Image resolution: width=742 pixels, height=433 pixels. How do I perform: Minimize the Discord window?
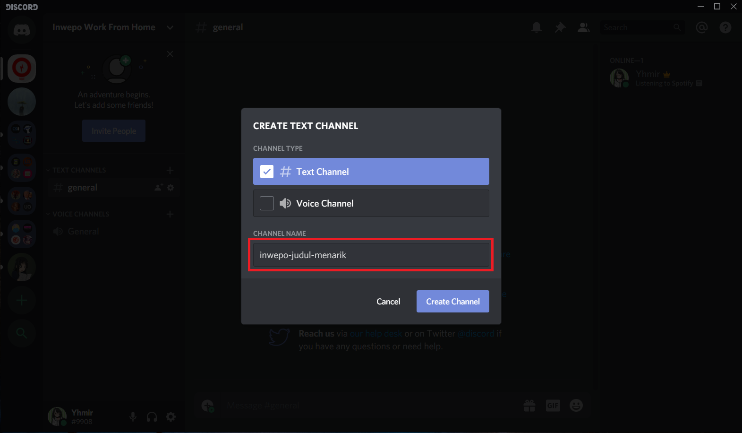[x=701, y=7]
